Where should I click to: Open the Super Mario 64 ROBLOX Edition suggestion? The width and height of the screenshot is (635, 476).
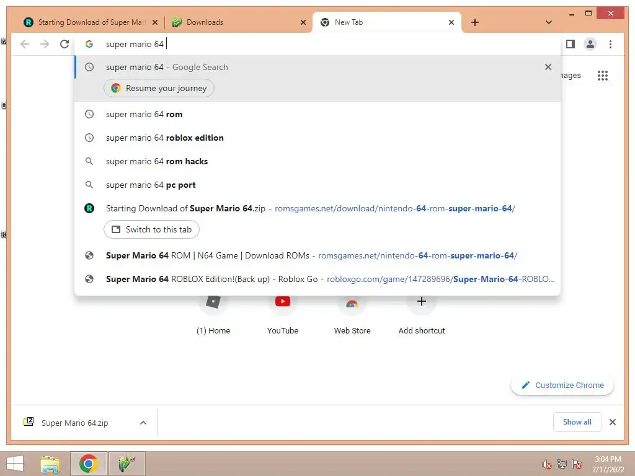tap(317, 279)
